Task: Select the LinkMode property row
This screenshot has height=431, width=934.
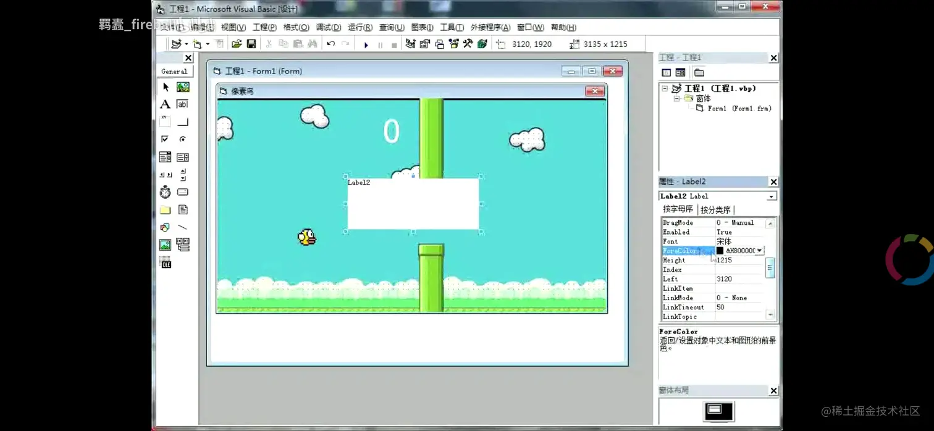Action: tap(712, 298)
